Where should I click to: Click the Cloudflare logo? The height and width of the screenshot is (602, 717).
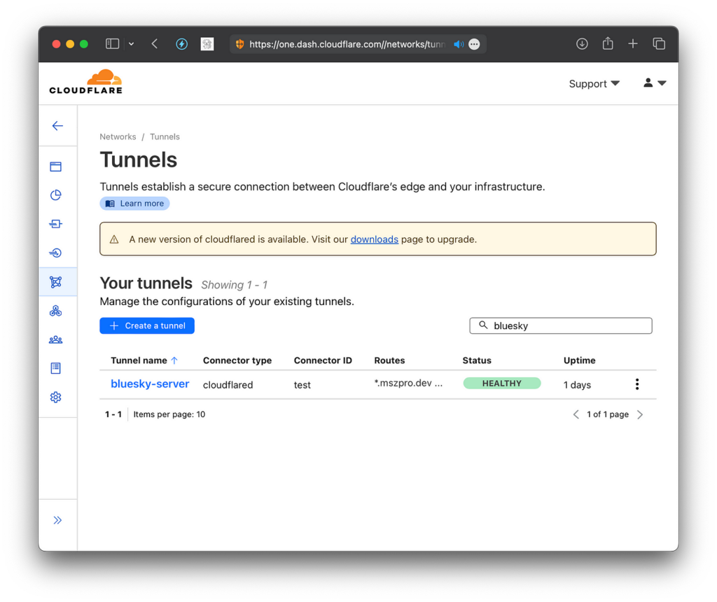(x=85, y=80)
